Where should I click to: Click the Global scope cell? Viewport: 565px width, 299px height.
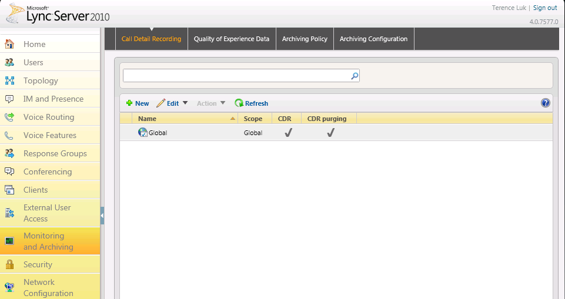click(x=253, y=133)
